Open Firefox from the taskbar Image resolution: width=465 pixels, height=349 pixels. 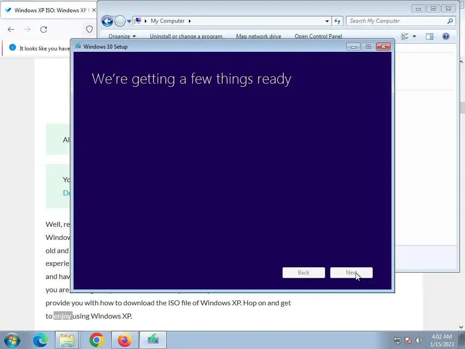tap(124, 340)
